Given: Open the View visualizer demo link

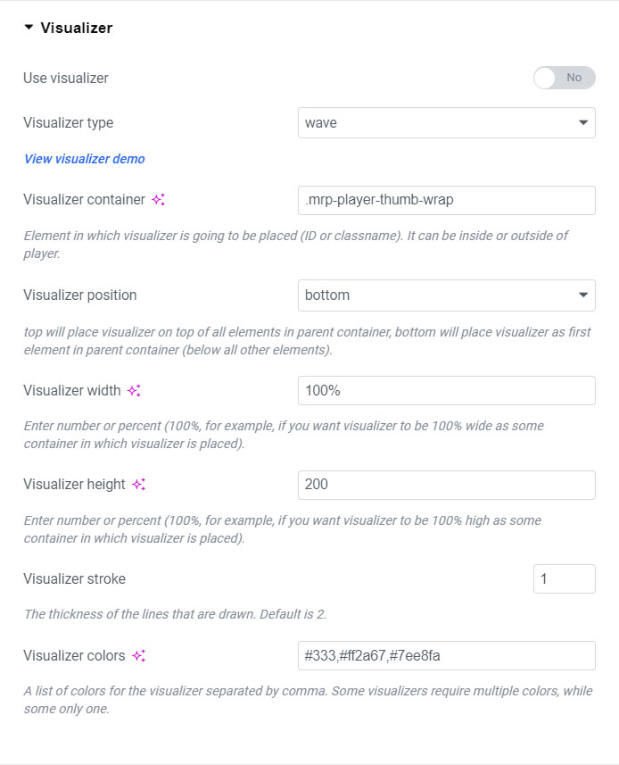Looking at the screenshot, I should click(x=84, y=159).
